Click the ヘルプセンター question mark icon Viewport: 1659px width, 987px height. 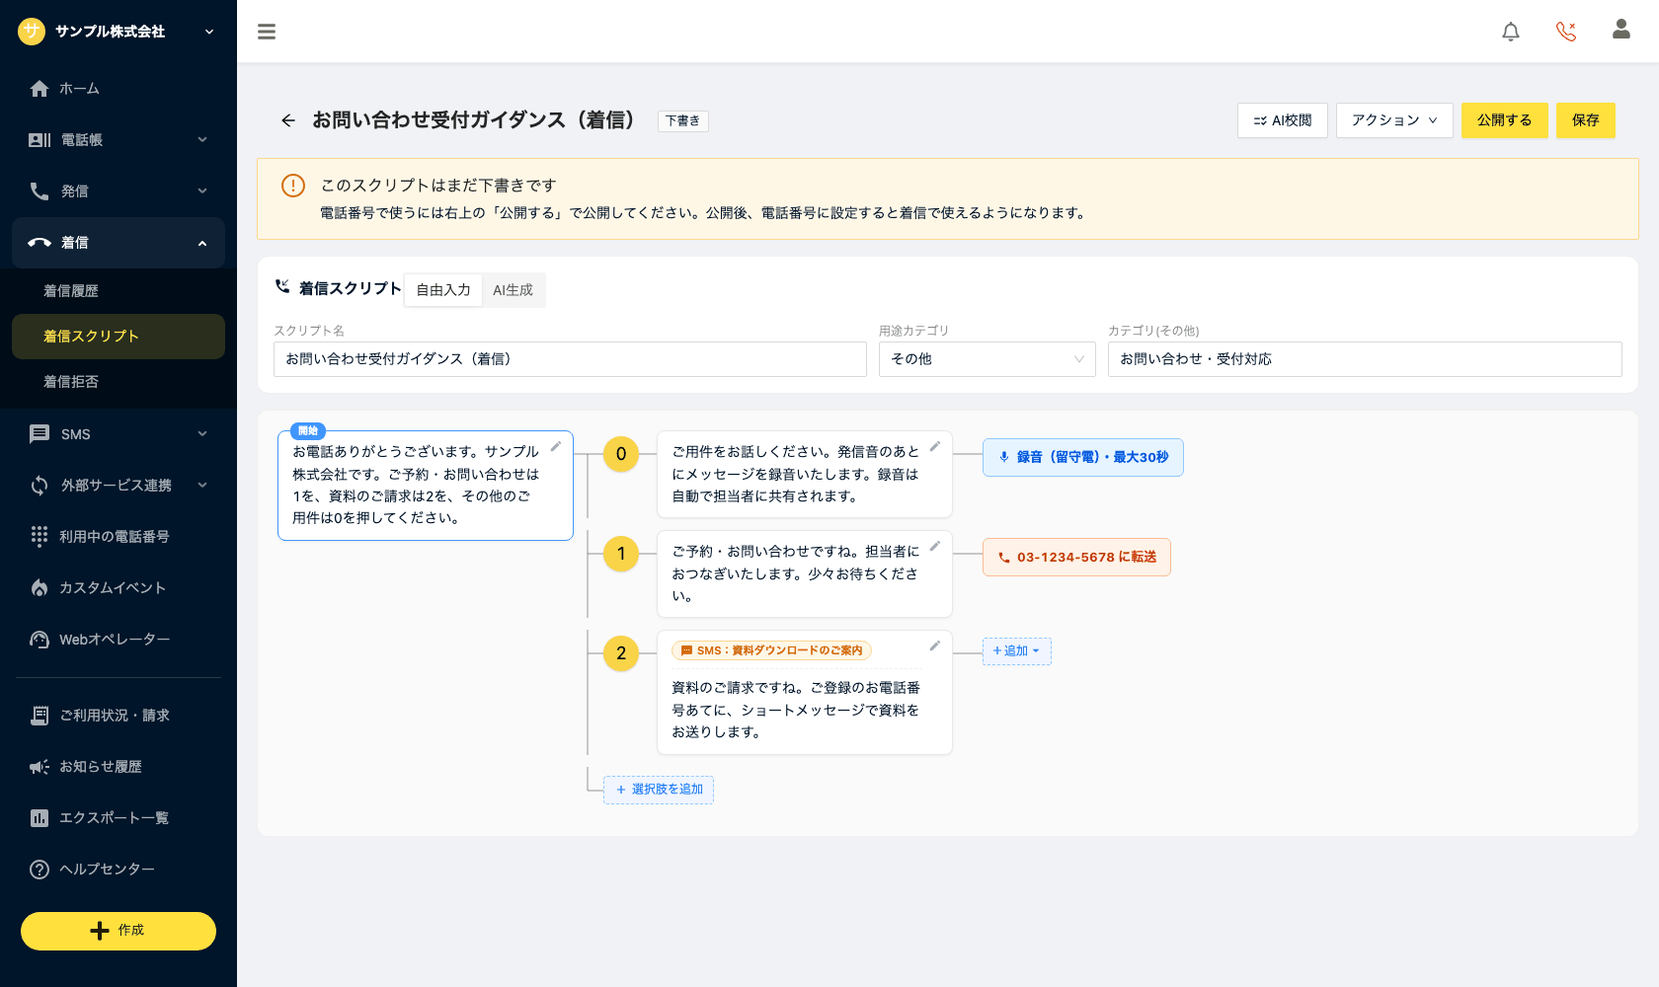click(39, 870)
